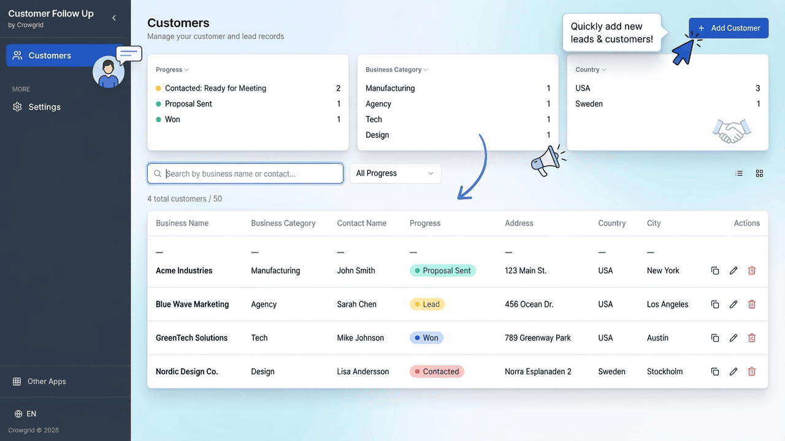Switch to list view

(739, 173)
